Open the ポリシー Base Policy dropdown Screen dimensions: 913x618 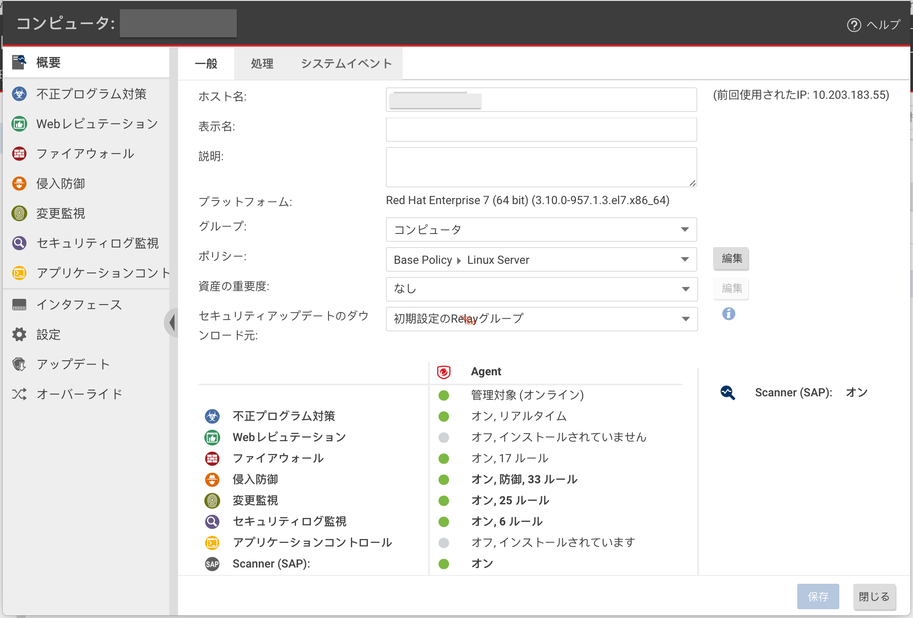click(541, 259)
